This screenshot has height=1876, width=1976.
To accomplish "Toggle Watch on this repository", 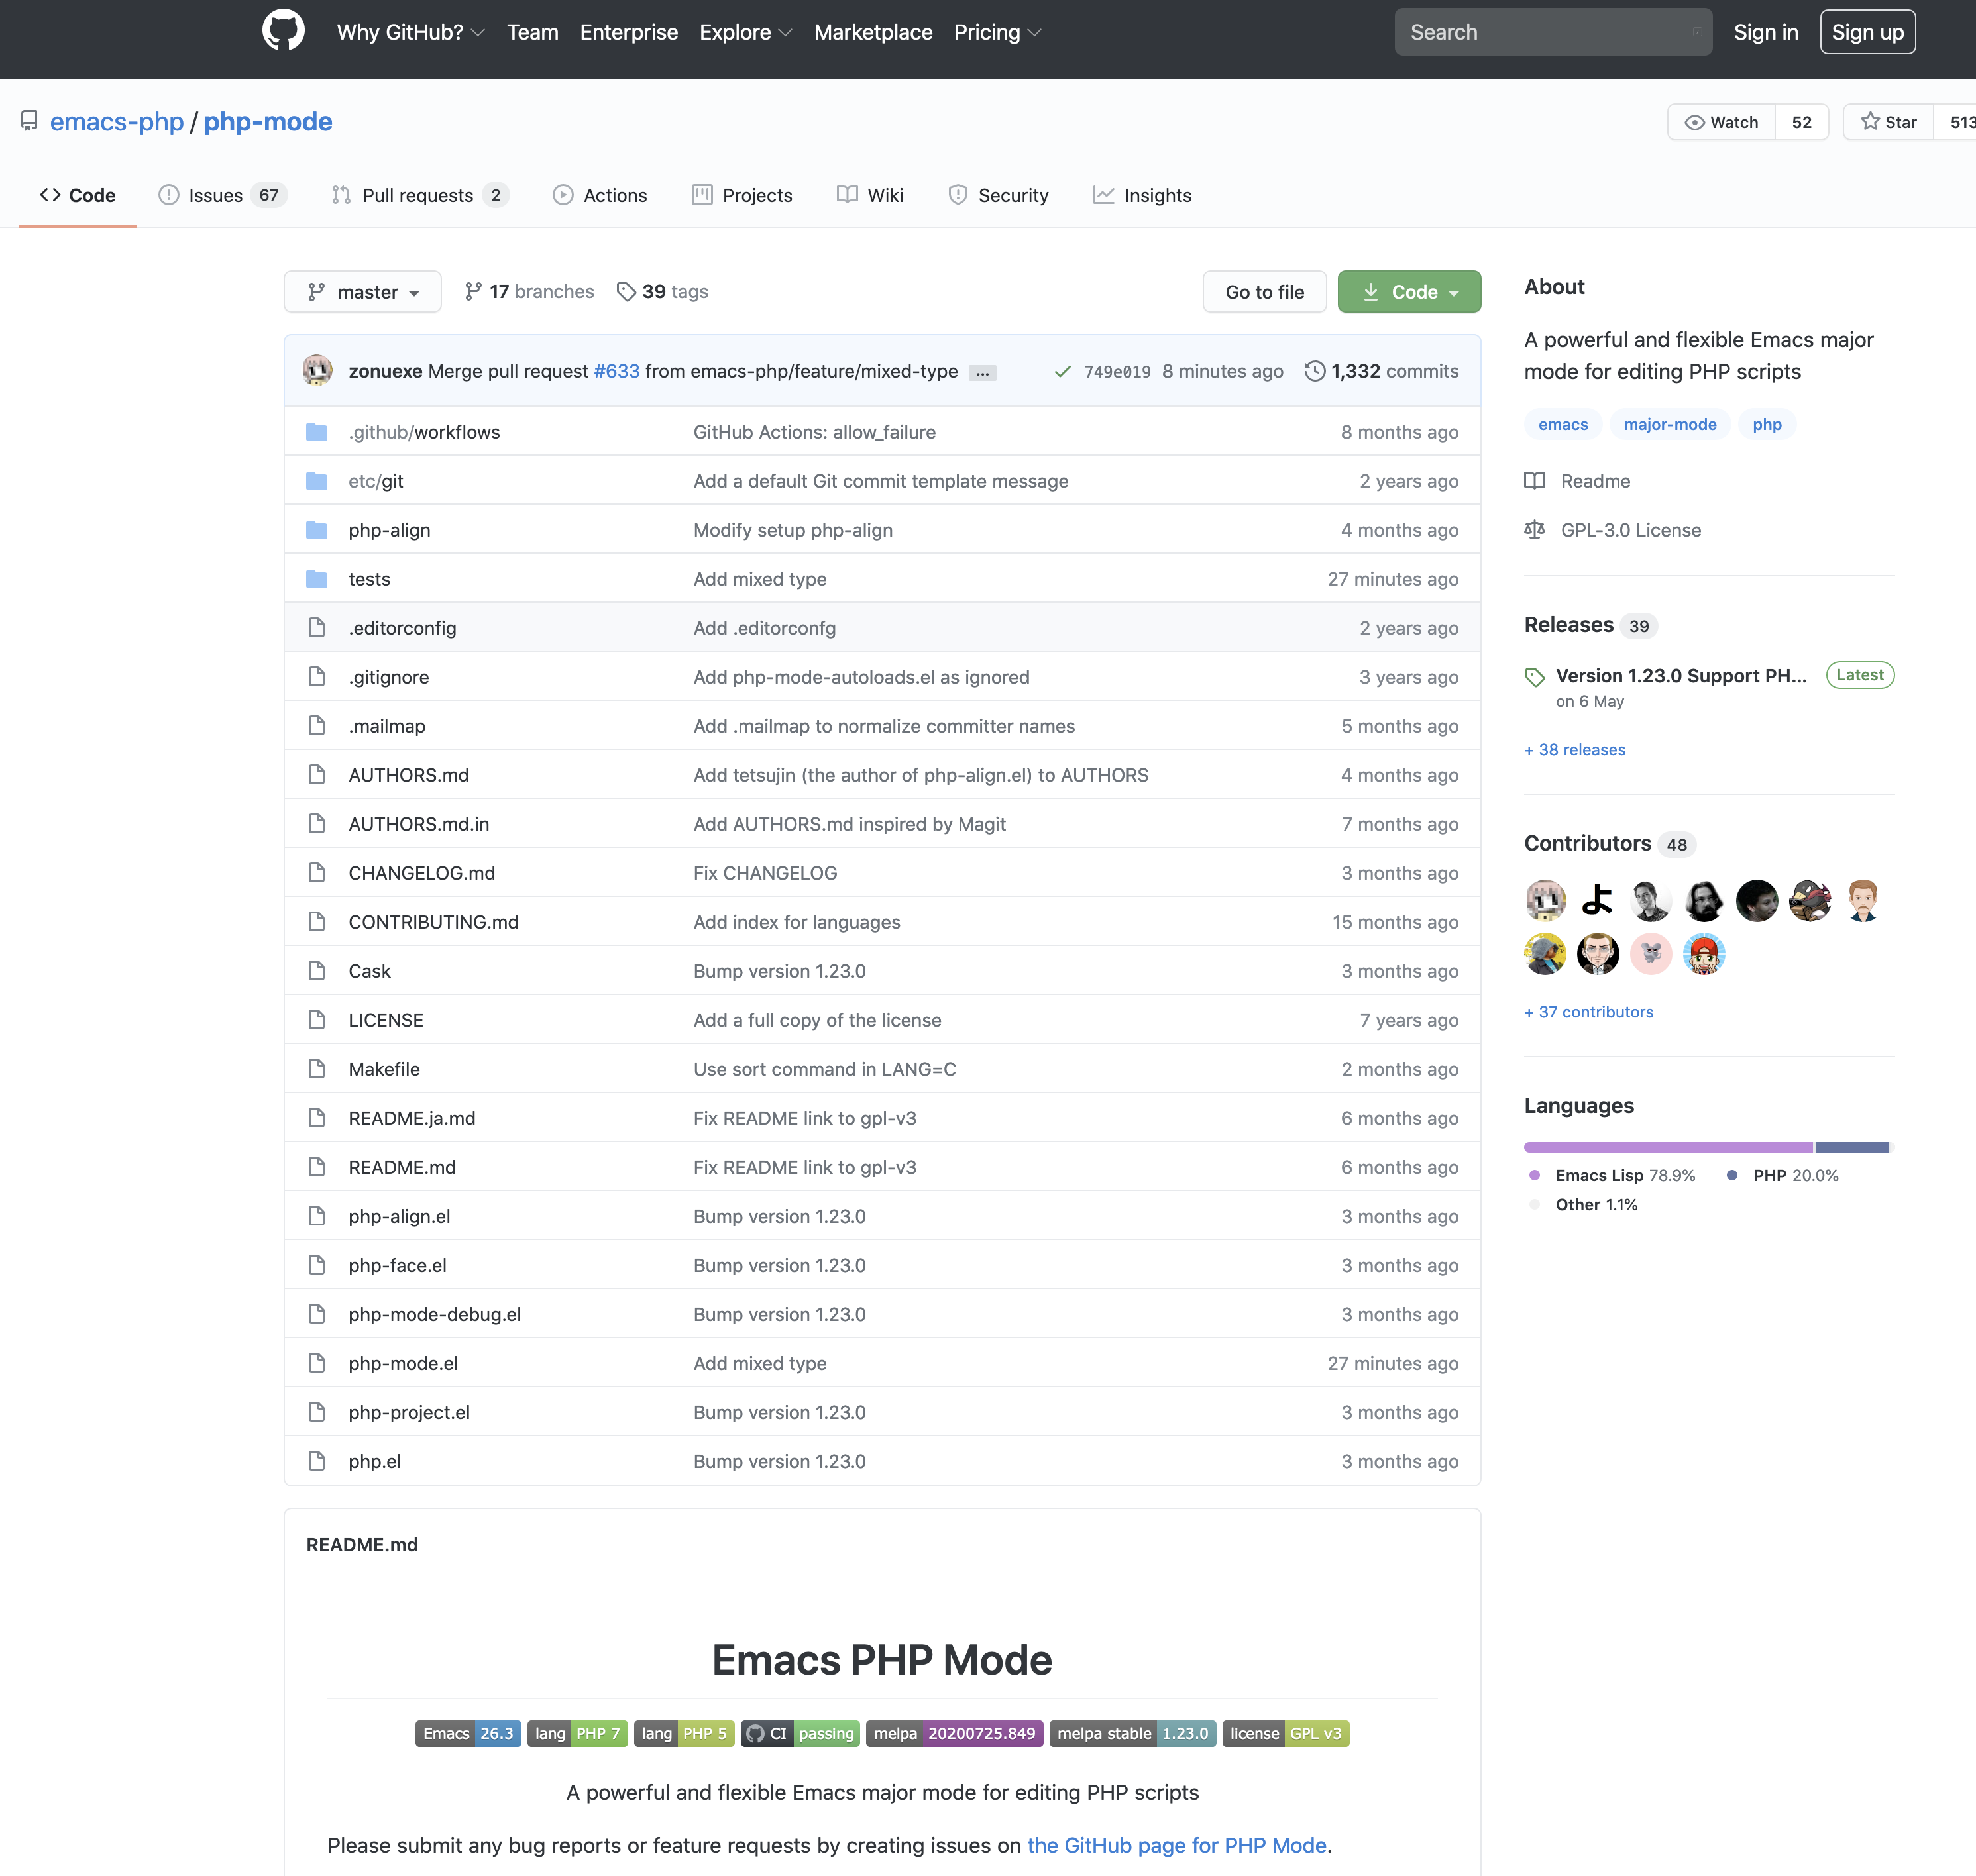I will pyautogui.click(x=1721, y=122).
